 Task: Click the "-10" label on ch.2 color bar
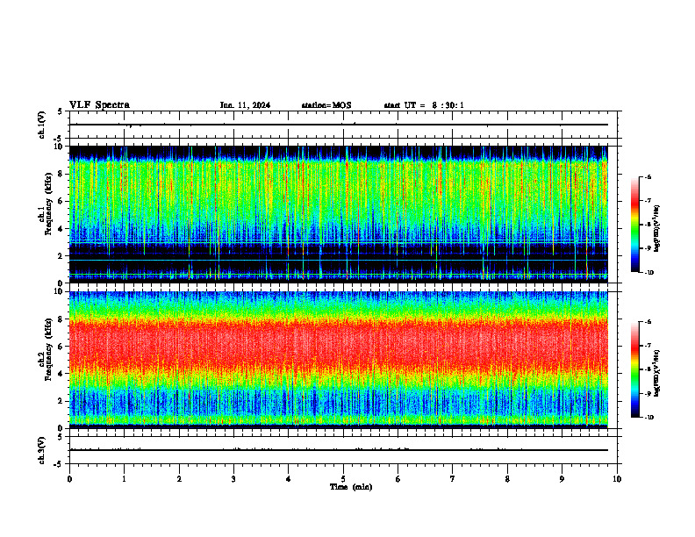point(648,418)
